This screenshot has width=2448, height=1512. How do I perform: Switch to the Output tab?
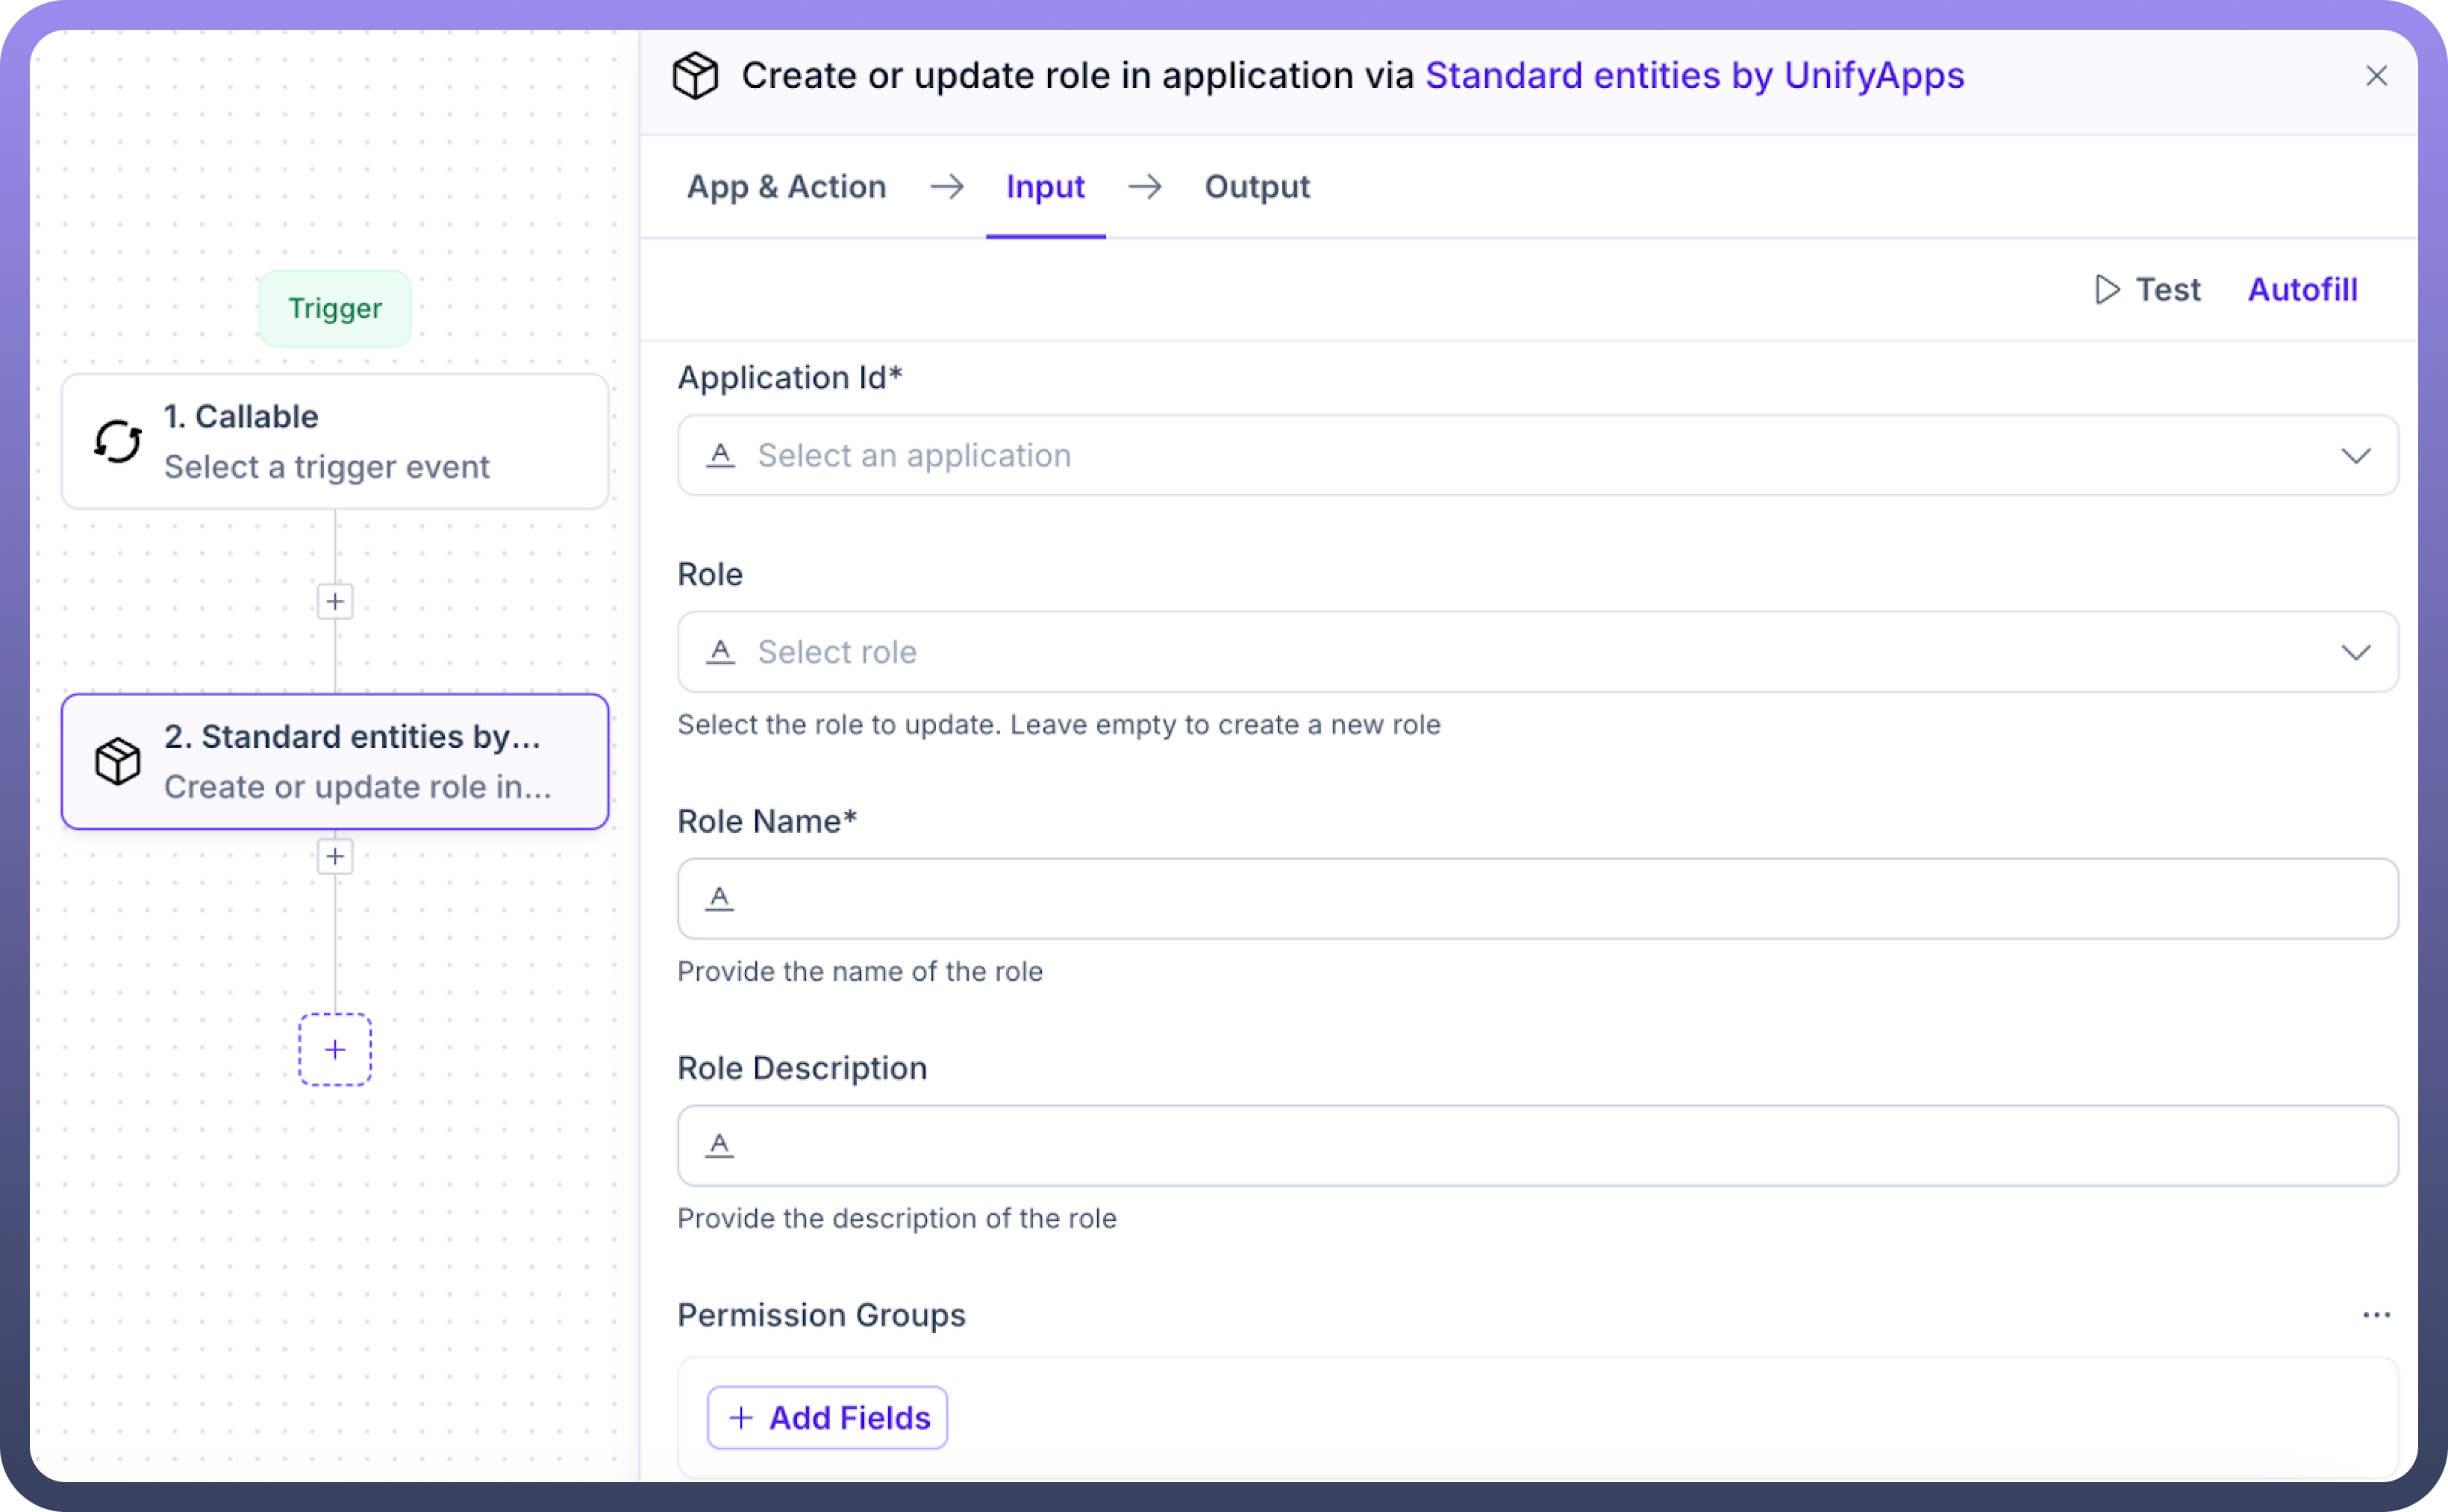click(x=1257, y=187)
